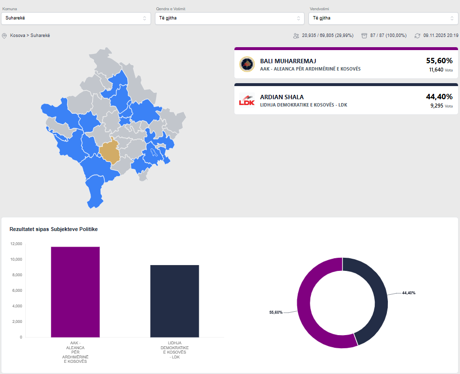This screenshot has height=374, width=460.
Task: Open the Komuna dropdown showing Suharekë
Action: coord(76,18)
